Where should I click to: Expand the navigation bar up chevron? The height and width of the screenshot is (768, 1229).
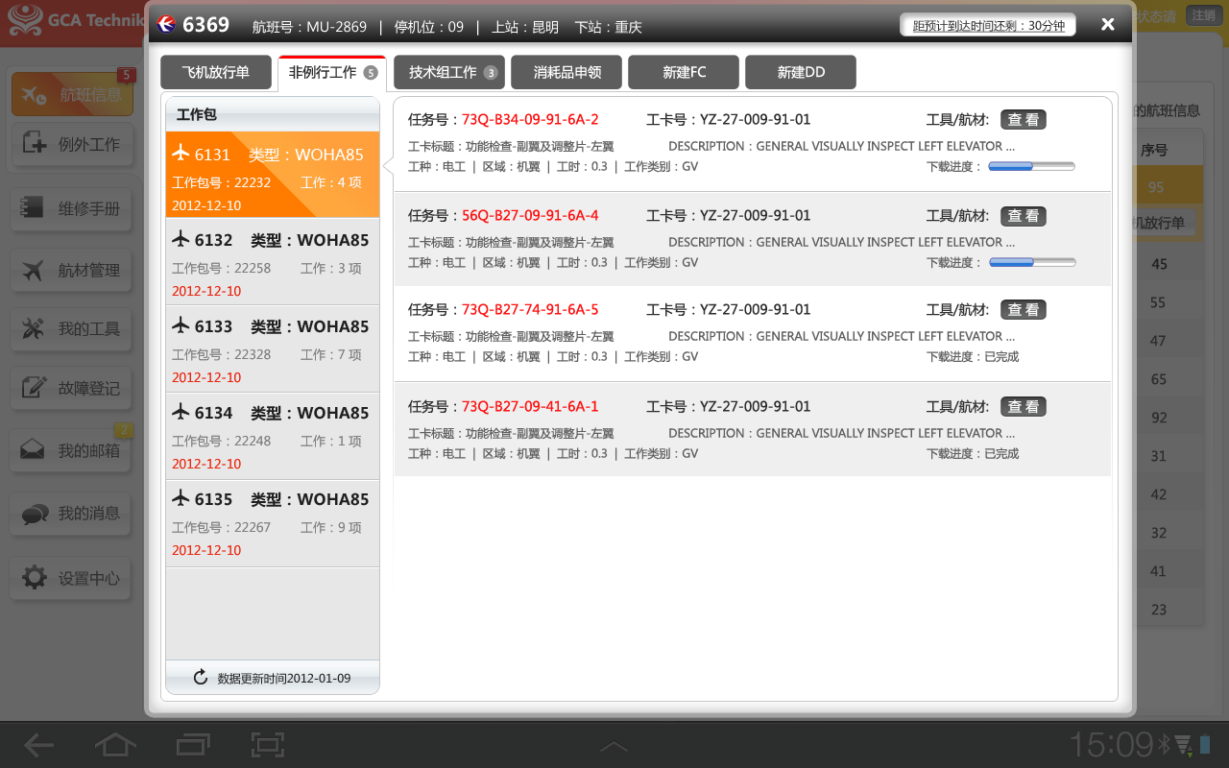point(614,746)
